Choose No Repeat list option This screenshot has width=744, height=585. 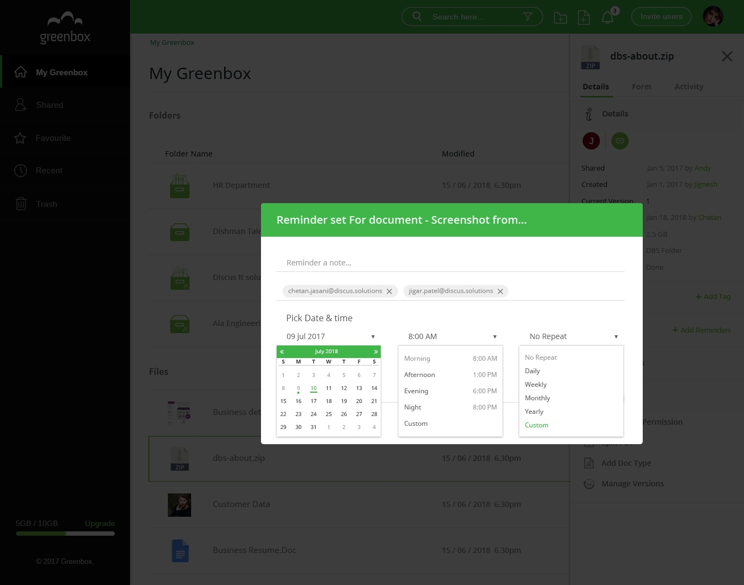pyautogui.click(x=541, y=357)
